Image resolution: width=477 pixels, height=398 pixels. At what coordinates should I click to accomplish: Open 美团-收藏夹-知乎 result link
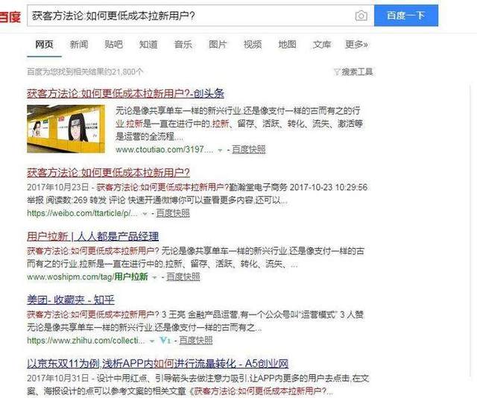pyautogui.click(x=71, y=300)
